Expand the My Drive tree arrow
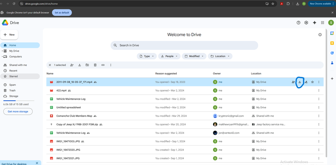 click(x=2, y=51)
